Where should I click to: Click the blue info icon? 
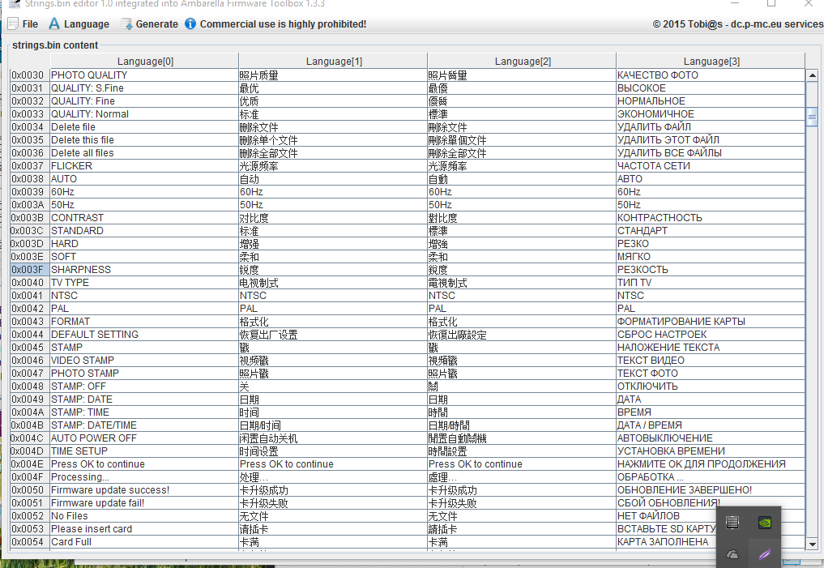(x=190, y=23)
